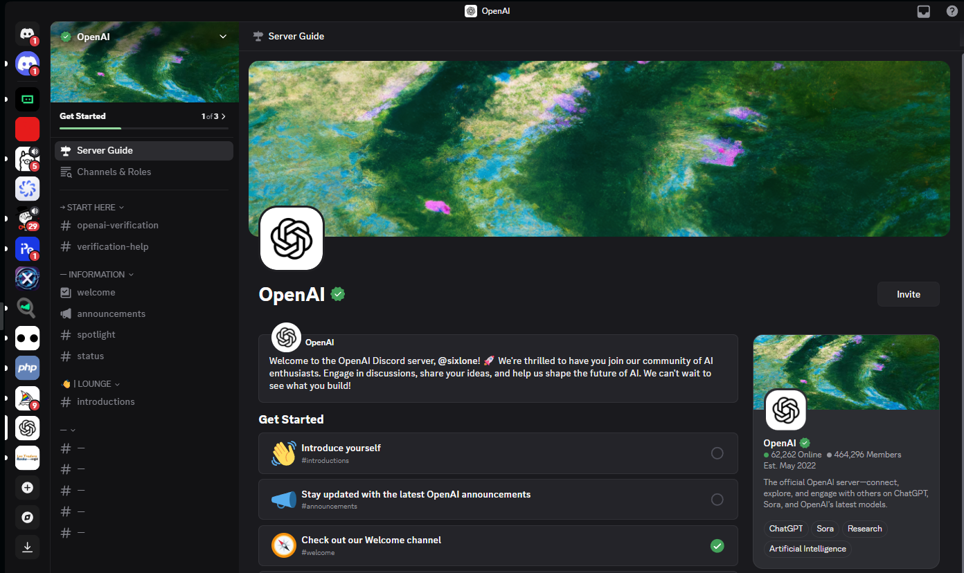Click the Add a Server plus icon
This screenshot has height=573, width=964.
point(28,488)
